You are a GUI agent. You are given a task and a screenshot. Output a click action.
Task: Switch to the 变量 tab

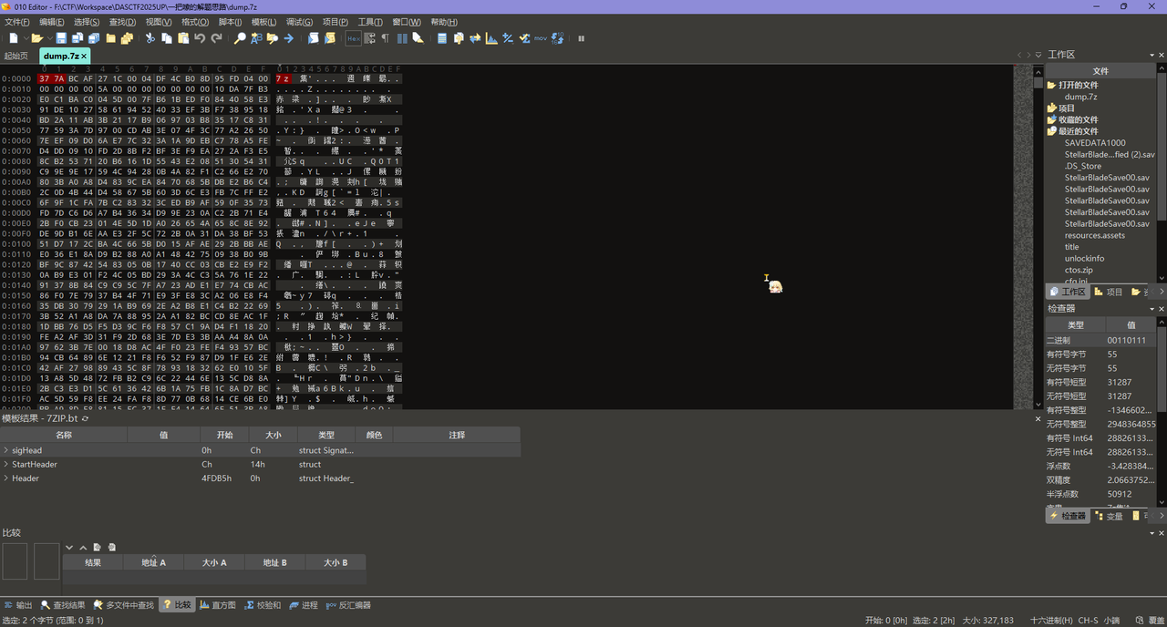1109,516
